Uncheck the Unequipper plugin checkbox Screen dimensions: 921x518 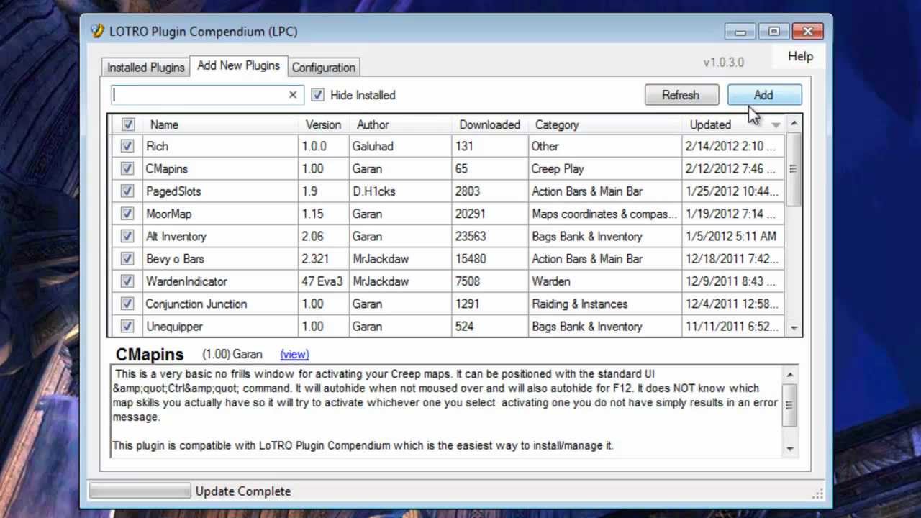pyautogui.click(x=127, y=327)
